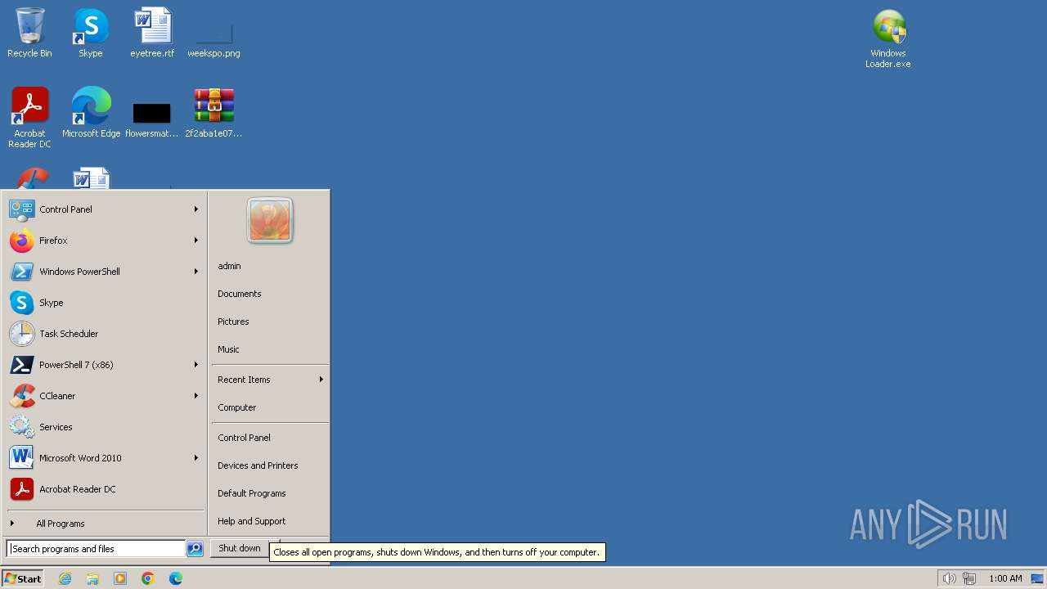Click Acrobat Reader DC icon in Start menu
This screenshot has height=589, width=1047.
(21, 489)
